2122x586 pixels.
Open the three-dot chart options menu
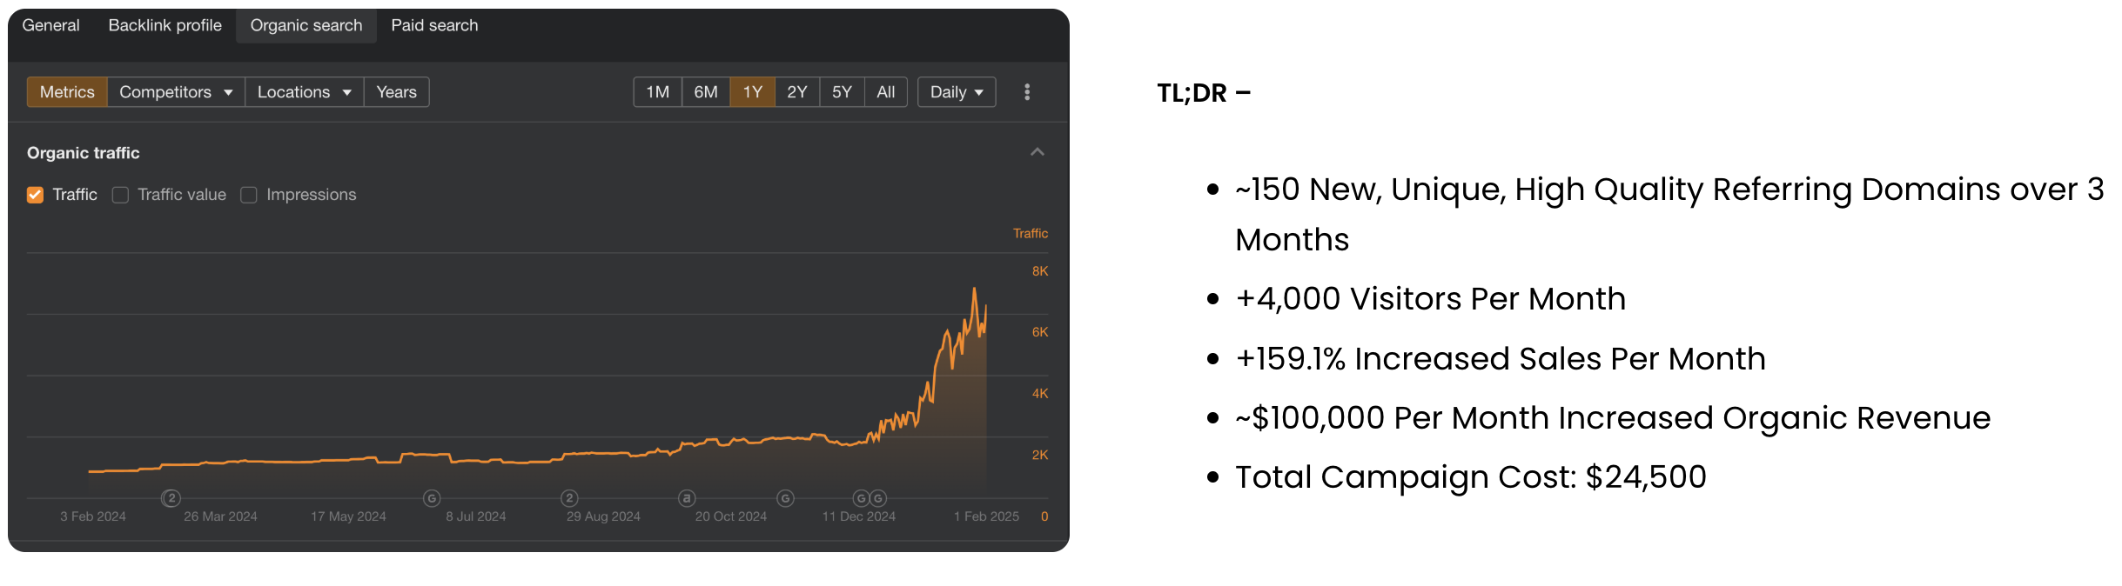[1027, 92]
